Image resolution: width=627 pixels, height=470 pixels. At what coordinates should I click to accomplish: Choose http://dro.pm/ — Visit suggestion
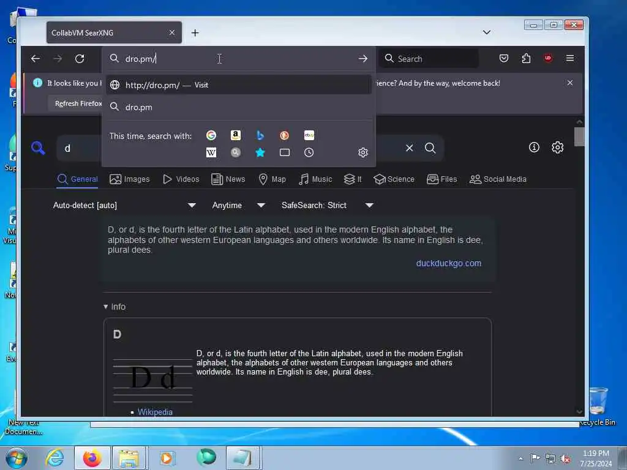click(239, 84)
